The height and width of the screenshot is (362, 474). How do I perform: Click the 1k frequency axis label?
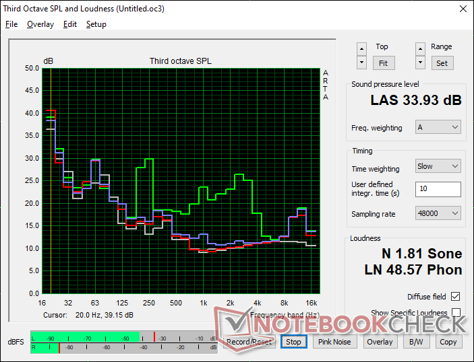point(204,303)
